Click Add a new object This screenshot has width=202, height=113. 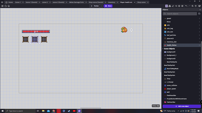click(182, 106)
